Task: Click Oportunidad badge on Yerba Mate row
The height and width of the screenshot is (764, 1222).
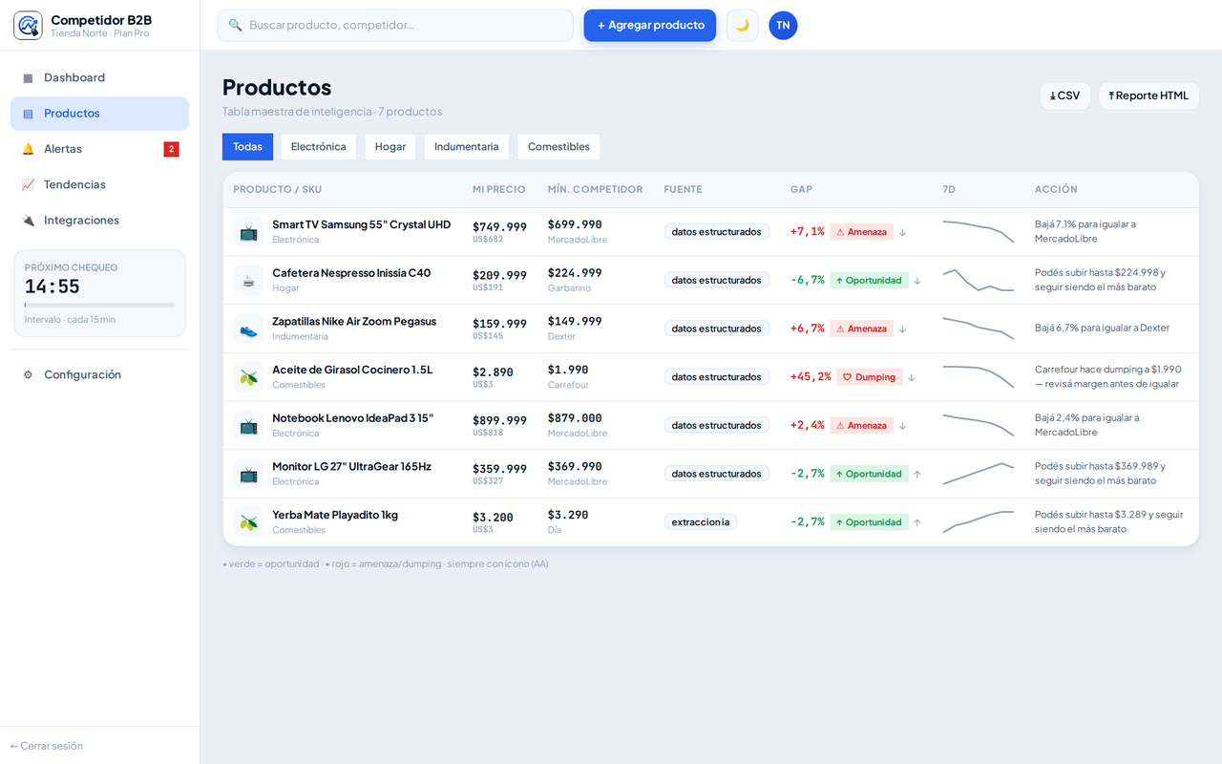Action: tap(869, 522)
